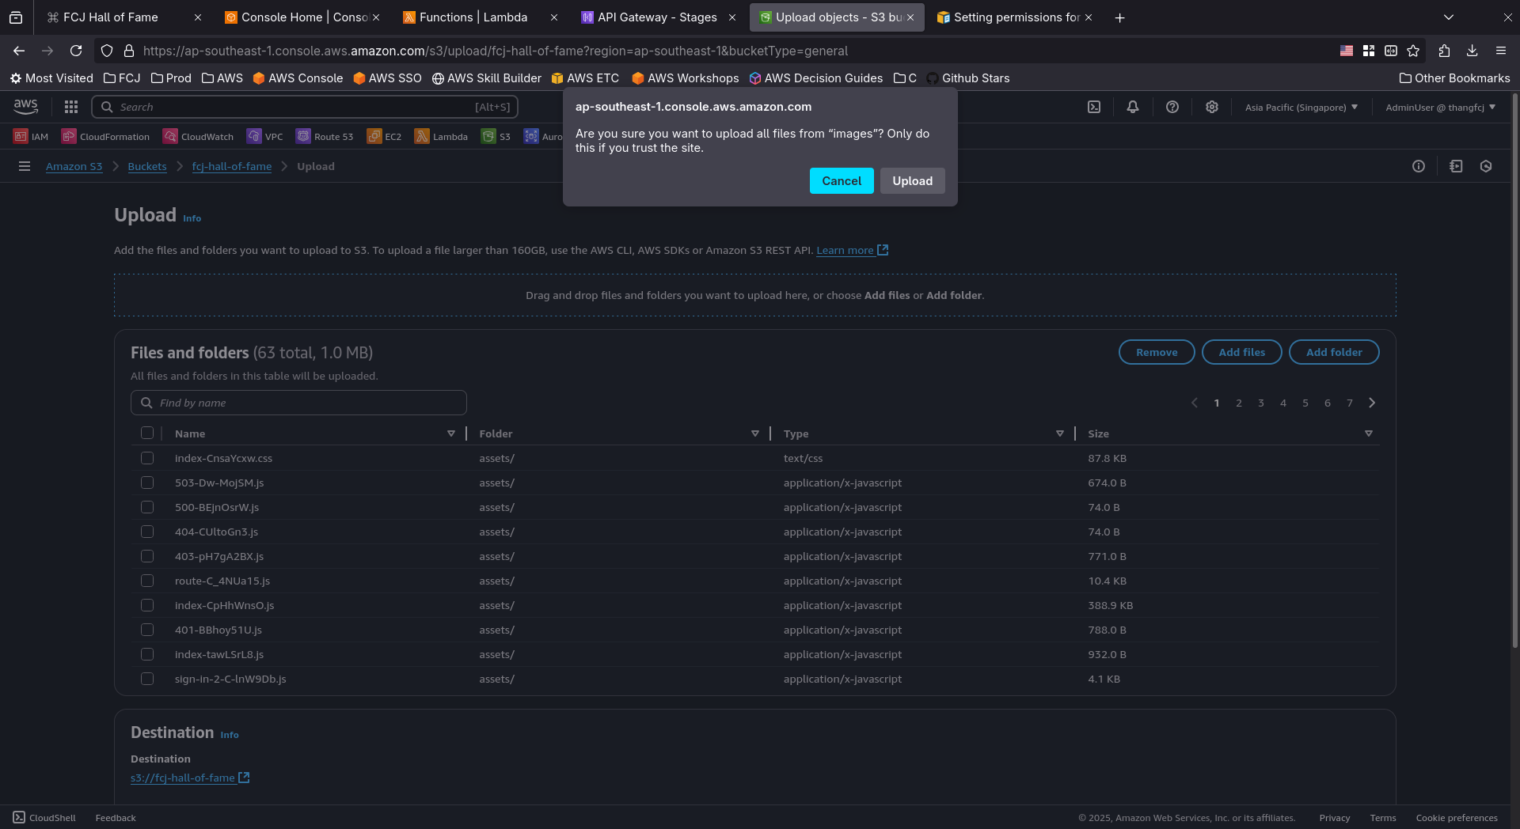Switch to Functions | Lambda tab
The image size is (1520, 829).
(473, 17)
